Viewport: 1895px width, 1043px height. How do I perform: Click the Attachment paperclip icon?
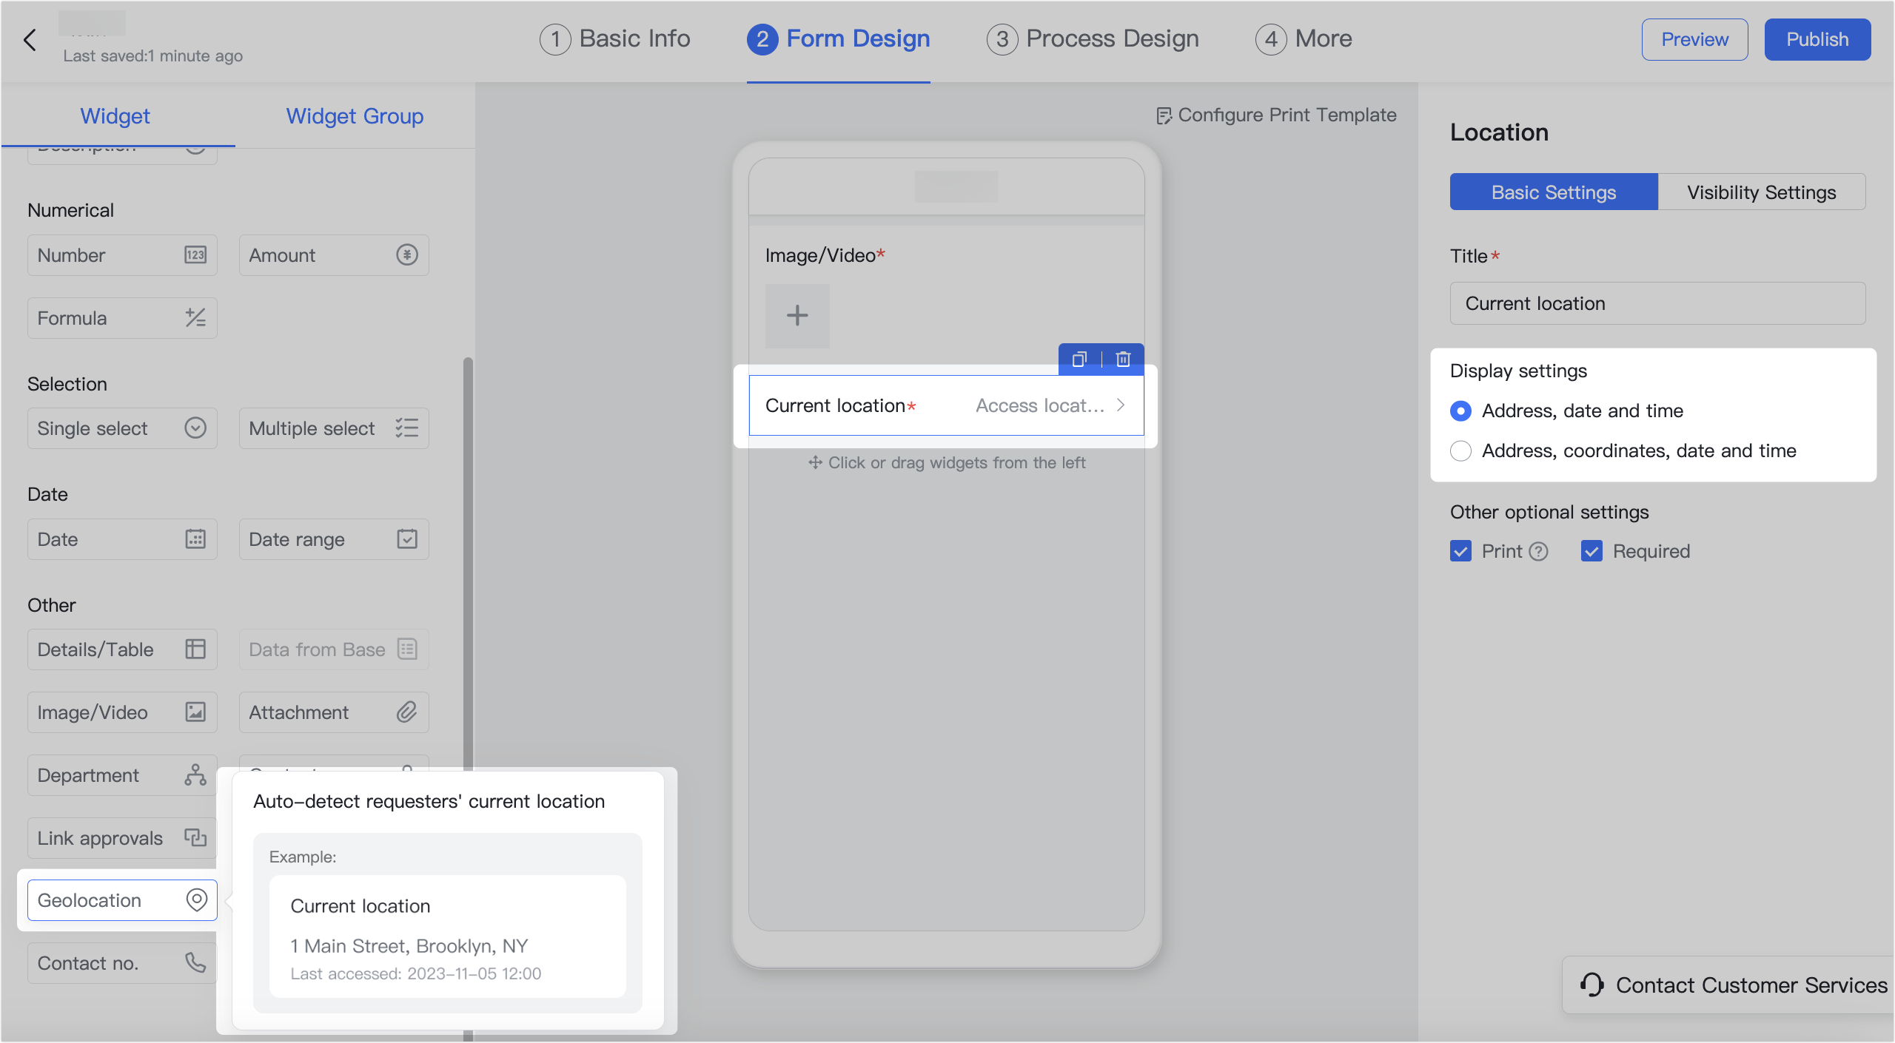pos(407,712)
